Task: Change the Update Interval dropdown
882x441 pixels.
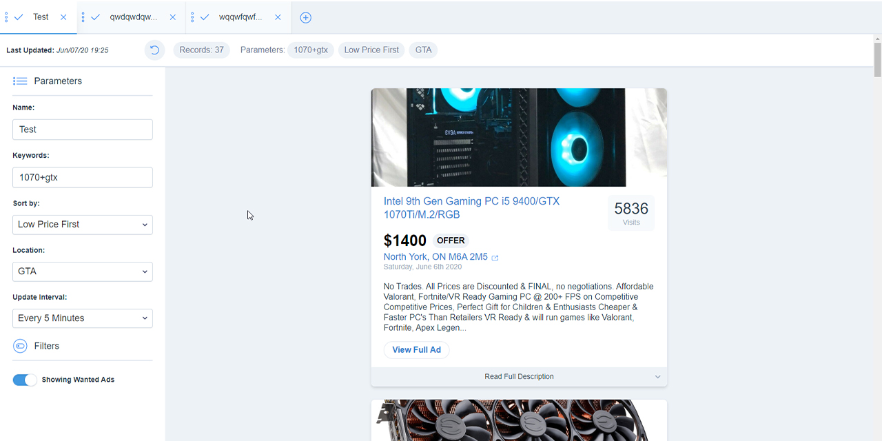Action: (82, 318)
